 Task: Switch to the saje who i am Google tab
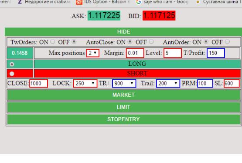pyautogui.click(x=162, y=2)
